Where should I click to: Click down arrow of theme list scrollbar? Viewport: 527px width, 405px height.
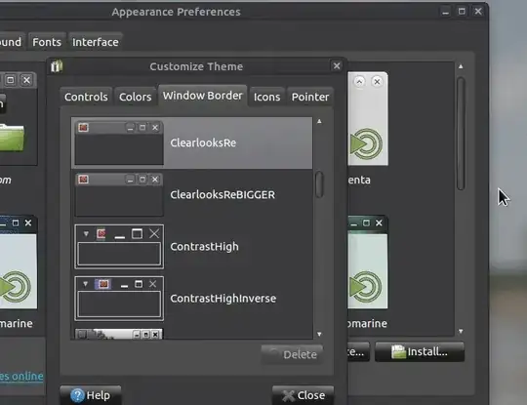[461, 332]
